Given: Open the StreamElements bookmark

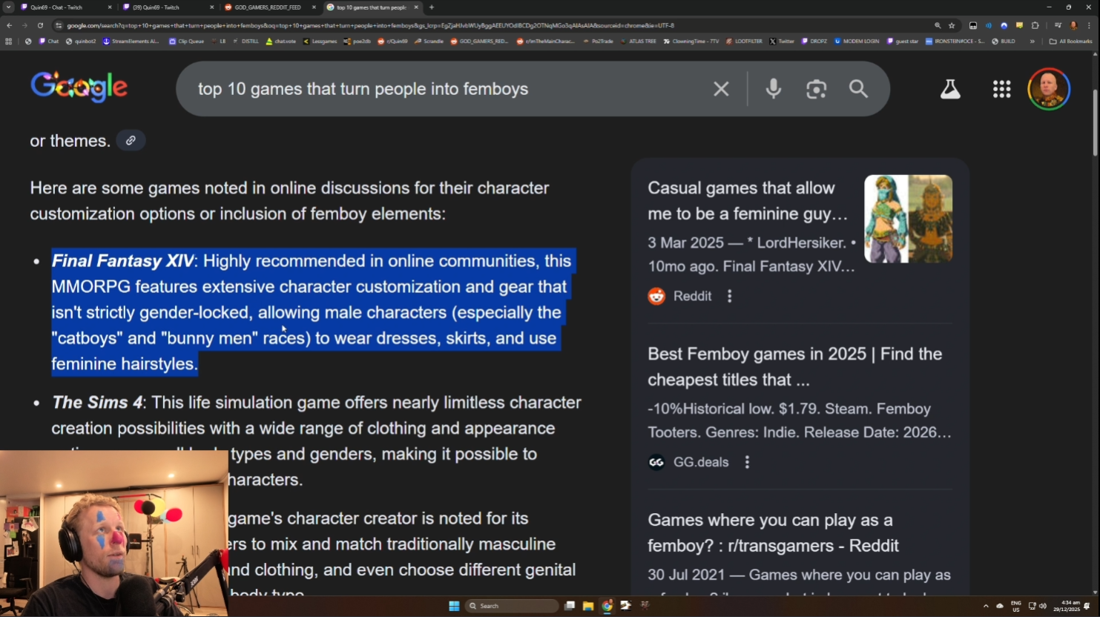Looking at the screenshot, I should pos(131,42).
